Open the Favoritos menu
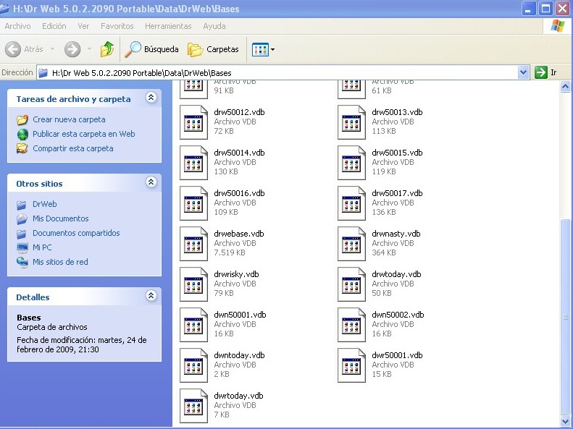This screenshot has width=573, height=429. [x=117, y=26]
